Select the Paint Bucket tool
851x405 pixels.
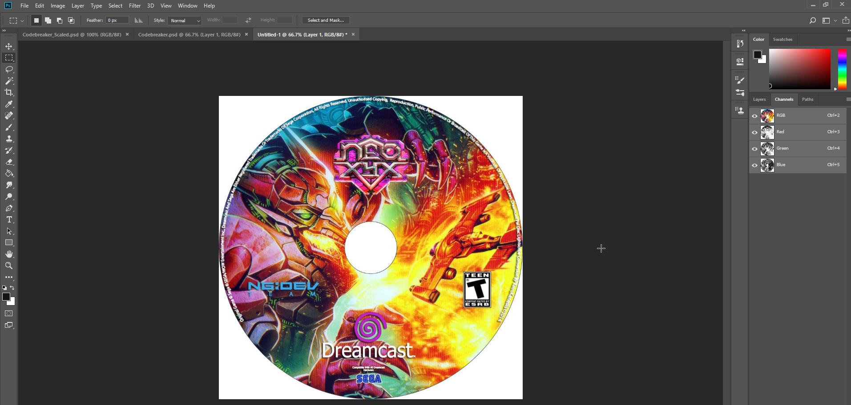9,173
